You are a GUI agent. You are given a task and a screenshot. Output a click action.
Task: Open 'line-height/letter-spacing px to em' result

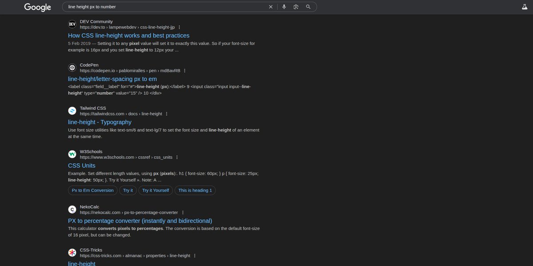pos(112,79)
